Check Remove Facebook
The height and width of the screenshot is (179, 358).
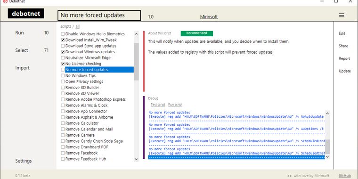(x=63, y=153)
